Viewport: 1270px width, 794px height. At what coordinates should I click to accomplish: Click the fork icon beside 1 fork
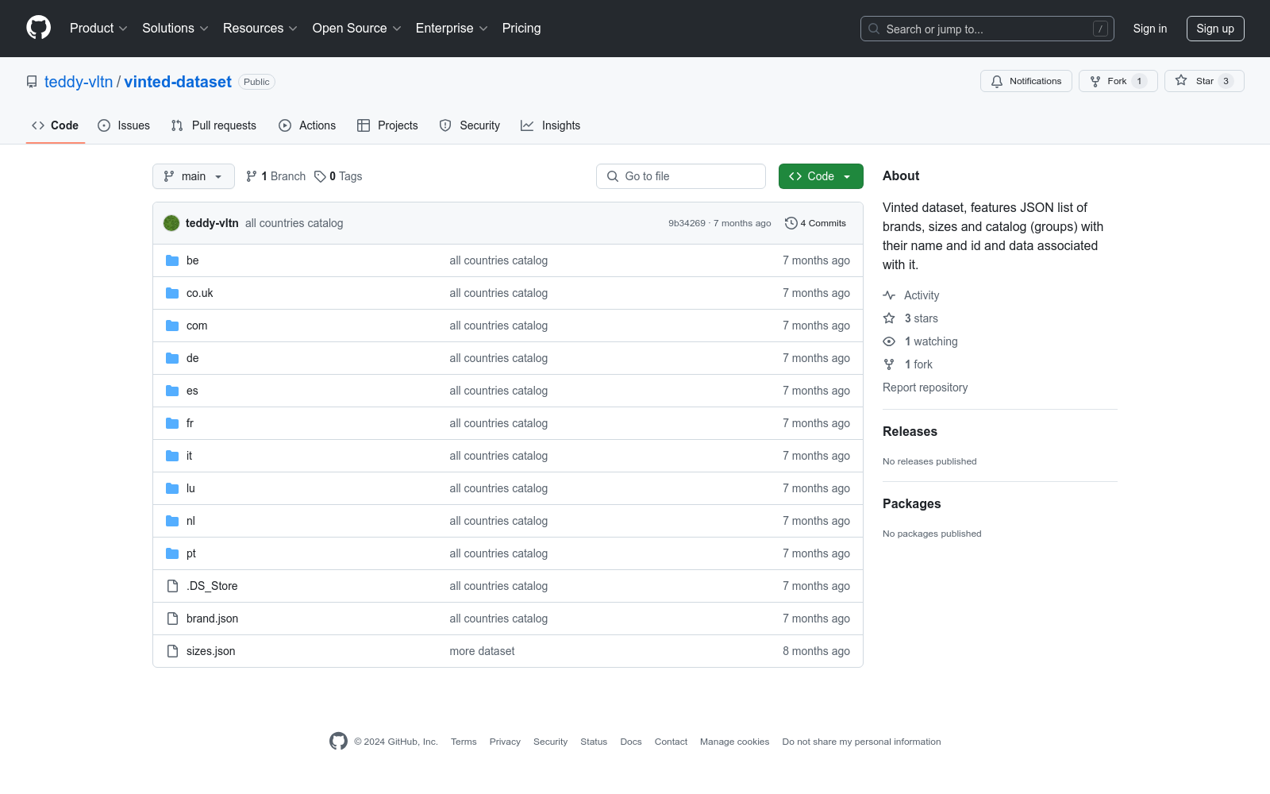click(889, 364)
